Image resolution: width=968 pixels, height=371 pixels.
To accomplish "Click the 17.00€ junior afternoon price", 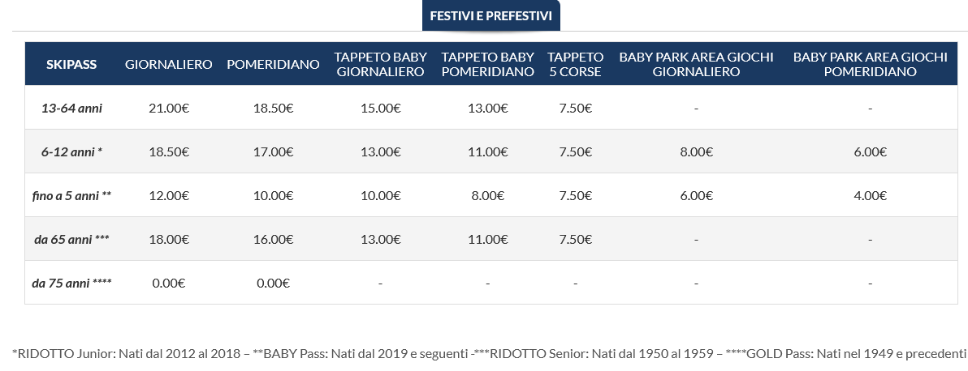I will point(273,151).
